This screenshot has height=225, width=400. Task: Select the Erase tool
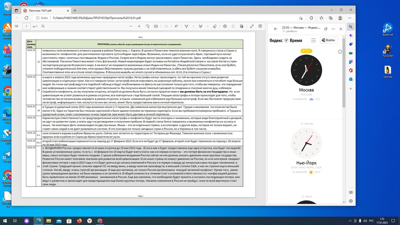pyautogui.click(x=215, y=26)
